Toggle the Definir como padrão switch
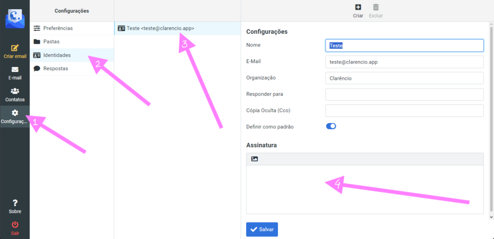 pyautogui.click(x=331, y=126)
